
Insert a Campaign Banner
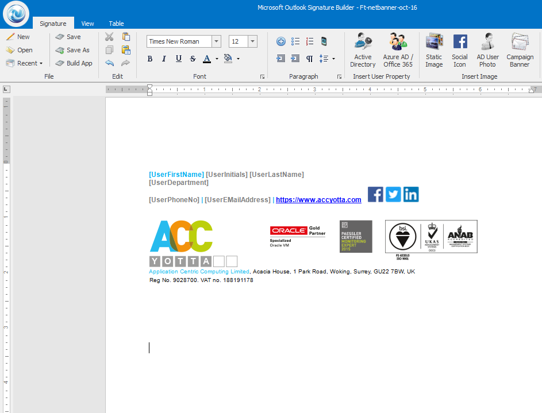pos(520,50)
